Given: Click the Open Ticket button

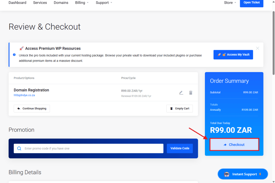Looking at the screenshot, I should click(251, 3).
